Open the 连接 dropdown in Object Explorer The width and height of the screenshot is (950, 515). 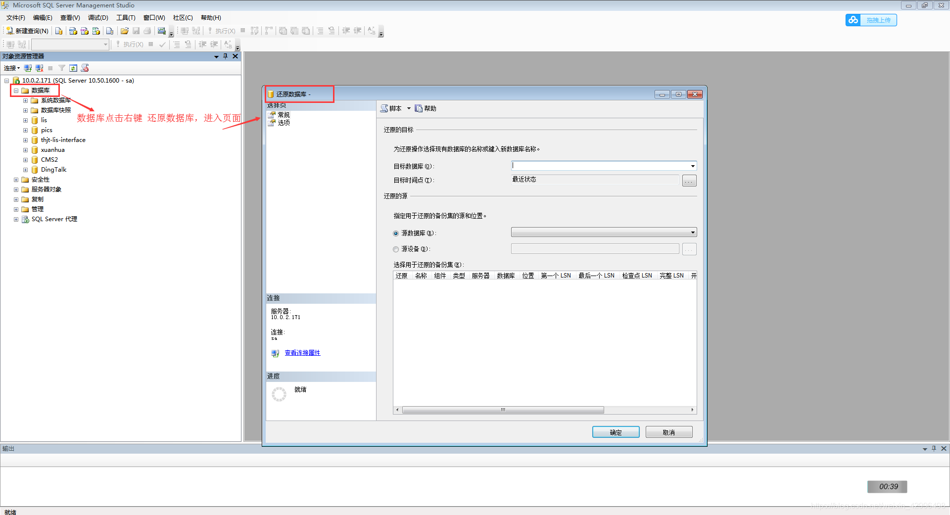pos(12,68)
